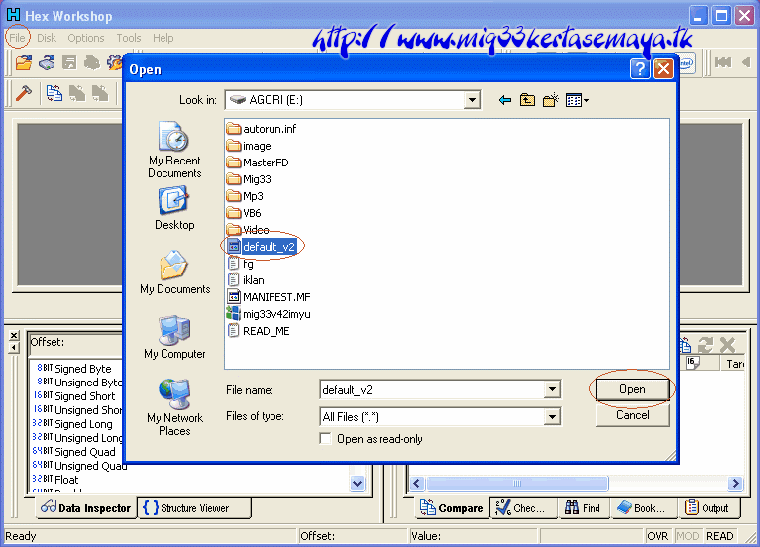
Task: Click the greyed X delete icon in Compare panel
Action: pos(727,345)
